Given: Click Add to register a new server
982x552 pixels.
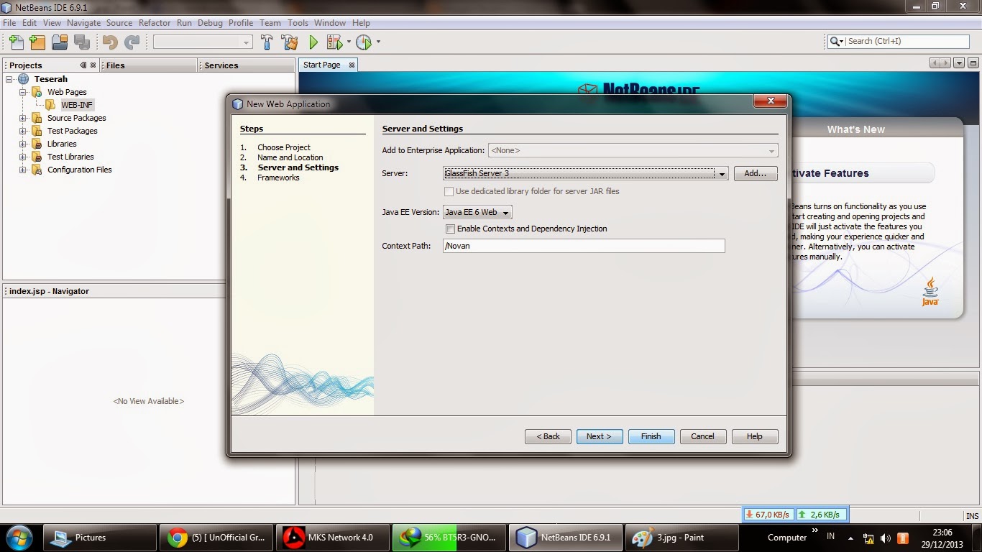Looking at the screenshot, I should (x=756, y=173).
